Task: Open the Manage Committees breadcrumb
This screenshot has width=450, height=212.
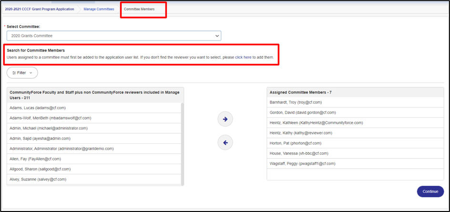Action: click(x=99, y=9)
